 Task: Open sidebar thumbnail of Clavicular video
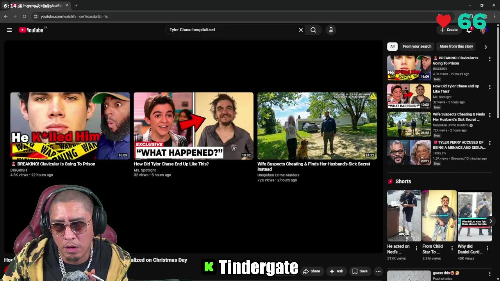coord(409,68)
